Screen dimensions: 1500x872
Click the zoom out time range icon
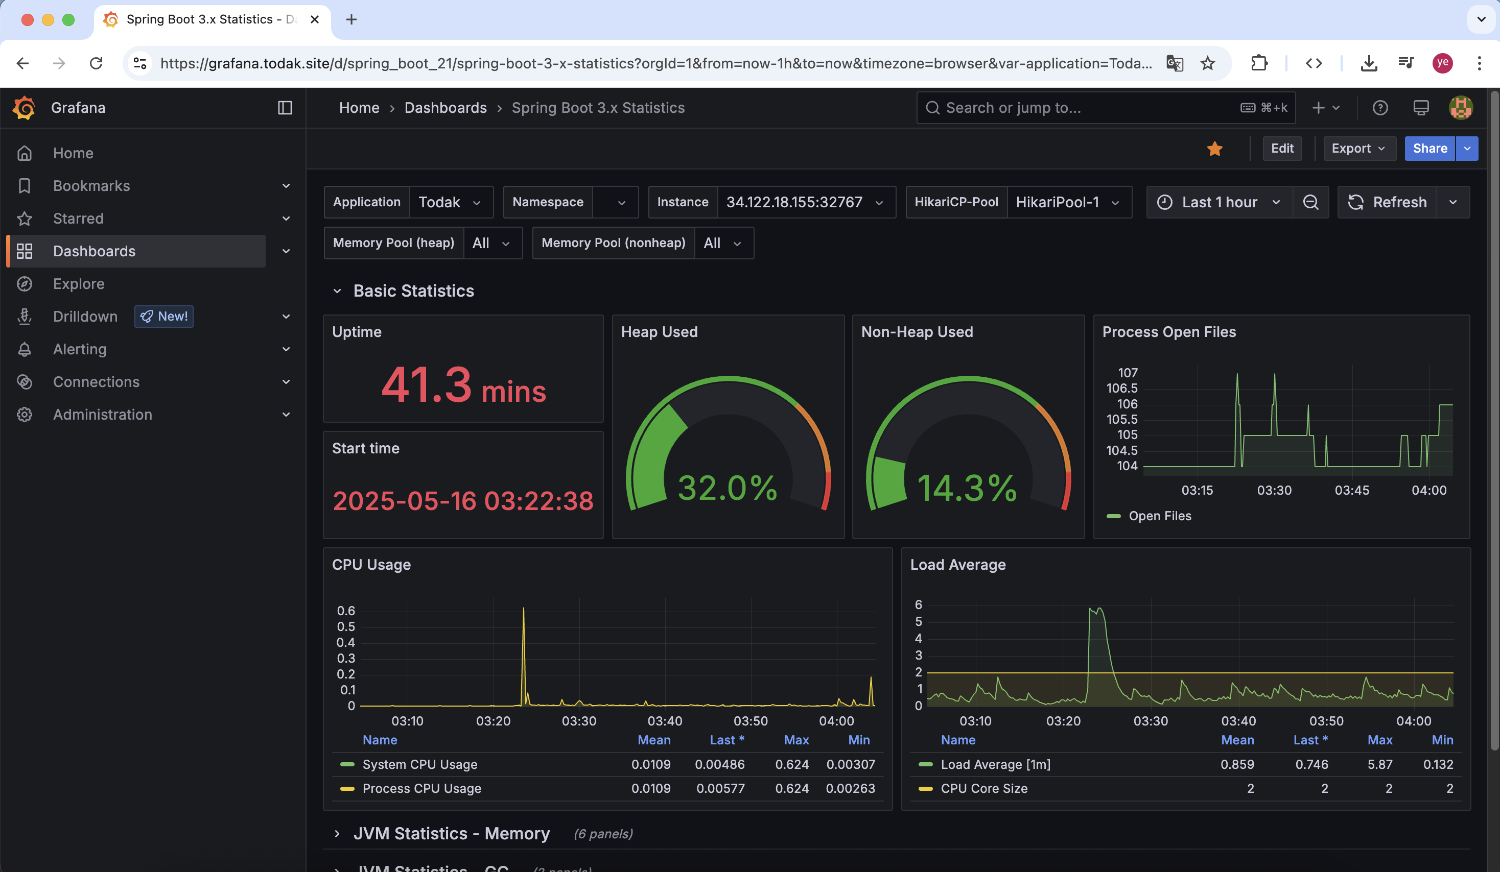click(1310, 202)
